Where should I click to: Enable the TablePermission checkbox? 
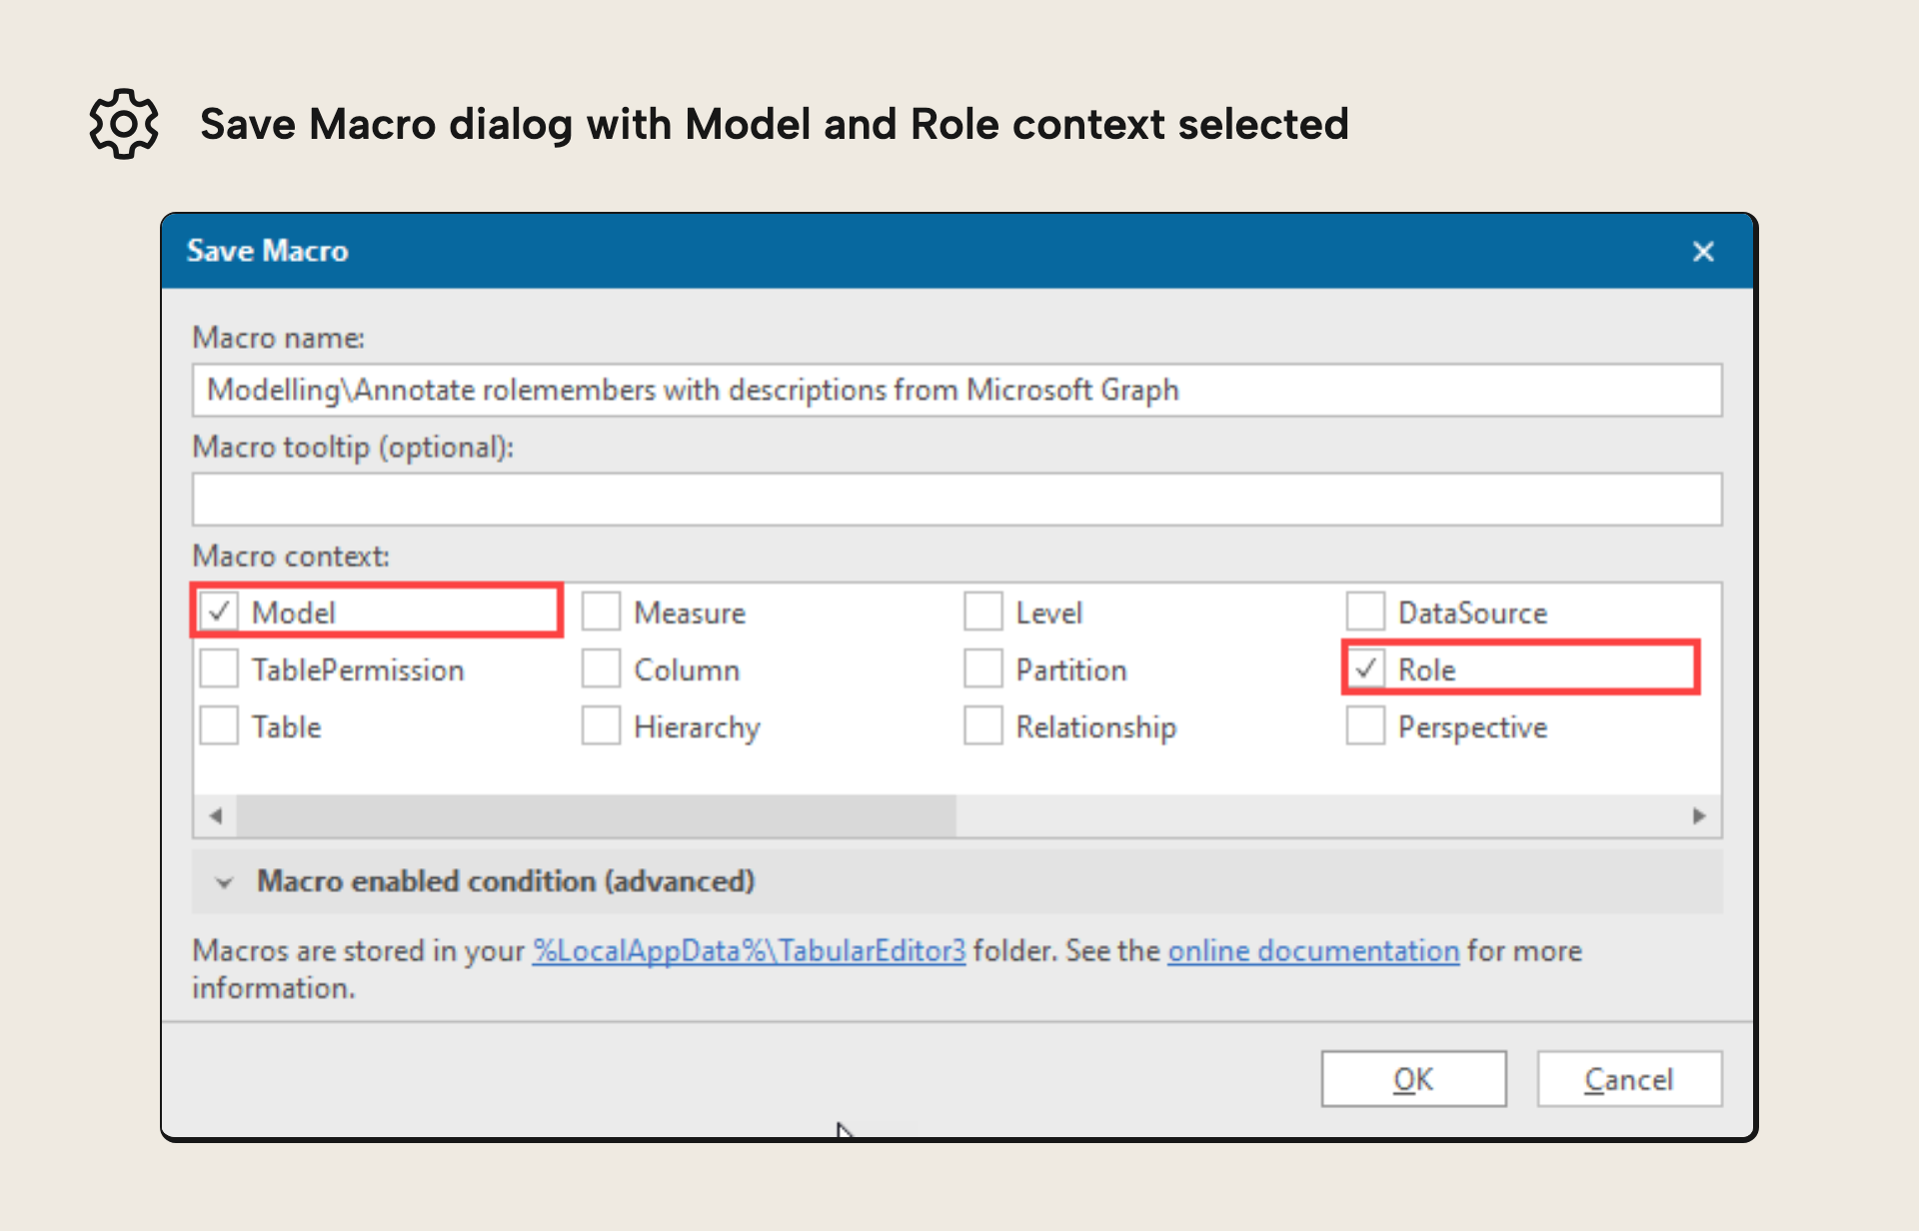[219, 668]
